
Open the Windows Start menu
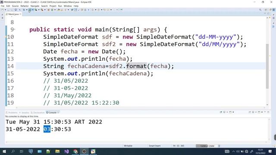(x=4, y=151)
